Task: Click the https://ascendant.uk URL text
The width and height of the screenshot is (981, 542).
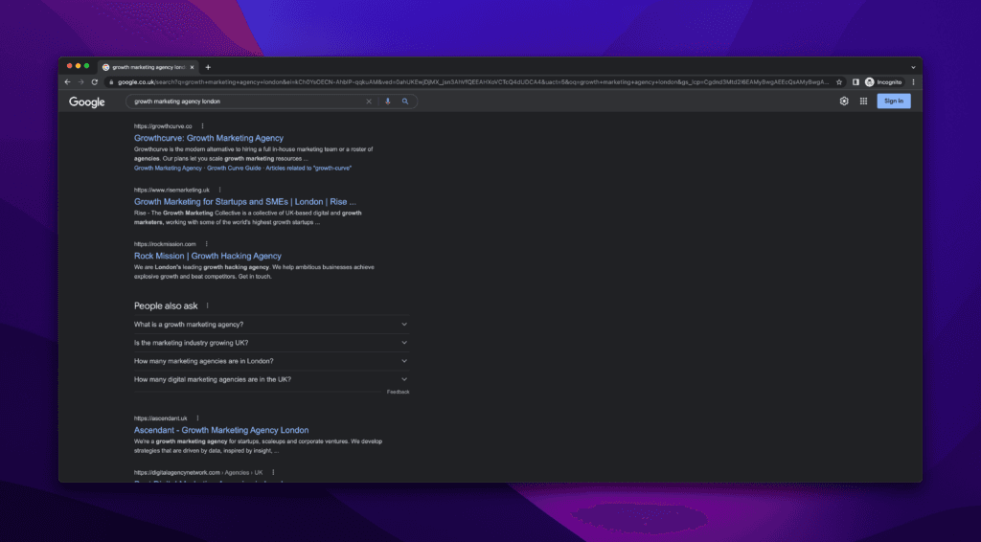Action: pos(160,418)
